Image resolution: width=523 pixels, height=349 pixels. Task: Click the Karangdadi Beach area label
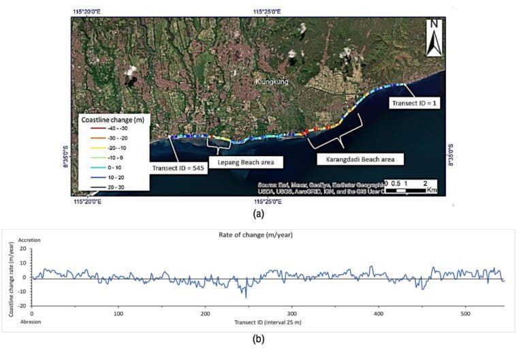pyautogui.click(x=360, y=160)
